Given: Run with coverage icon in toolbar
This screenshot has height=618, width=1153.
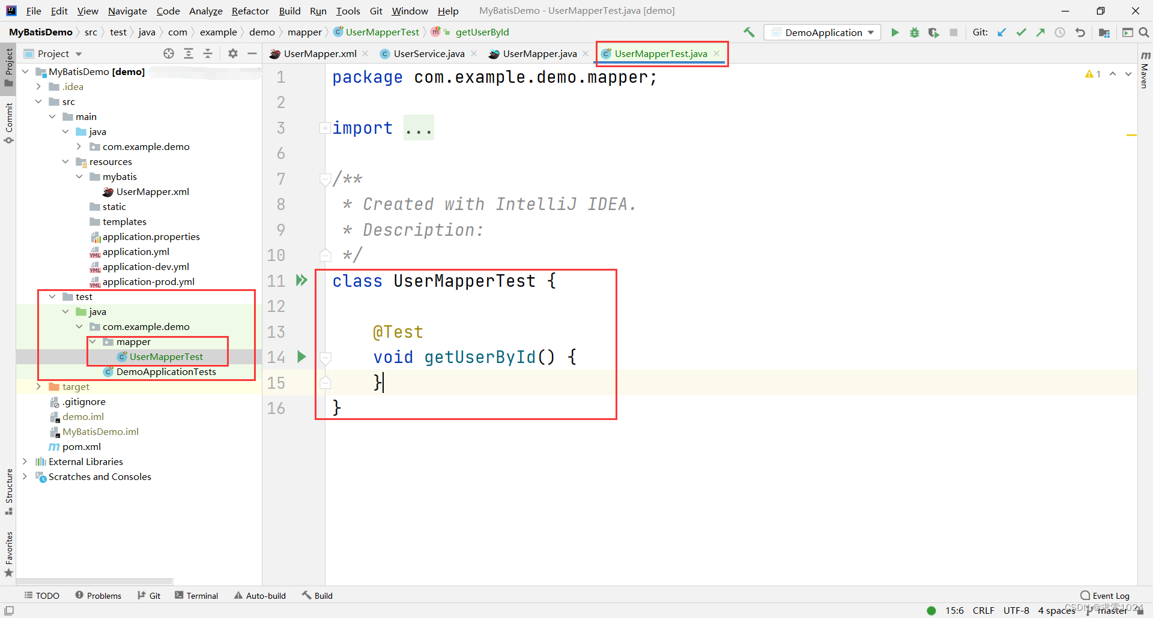Looking at the screenshot, I should 933,32.
